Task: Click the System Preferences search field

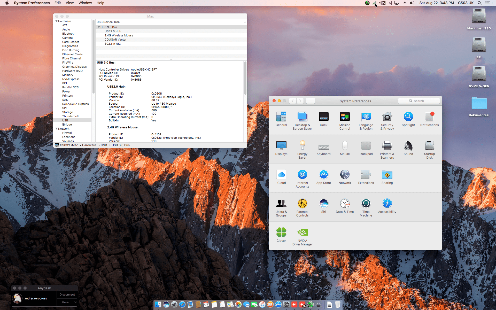Action: tap(419, 101)
